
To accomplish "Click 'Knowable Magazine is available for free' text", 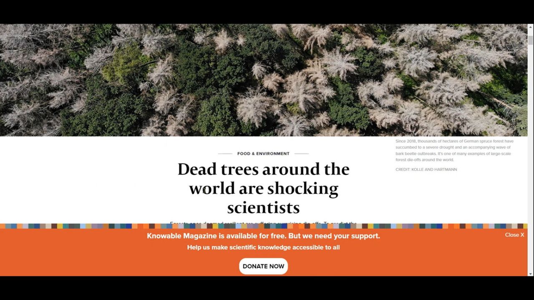I will pos(263,236).
